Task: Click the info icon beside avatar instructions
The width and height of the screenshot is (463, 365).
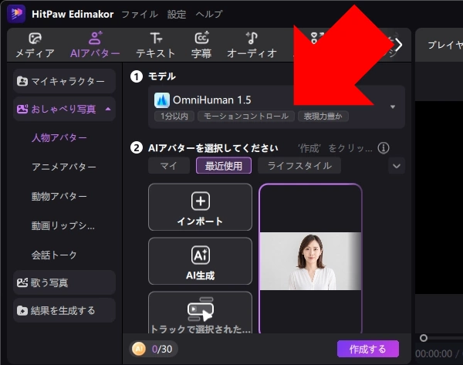Action: [384, 148]
